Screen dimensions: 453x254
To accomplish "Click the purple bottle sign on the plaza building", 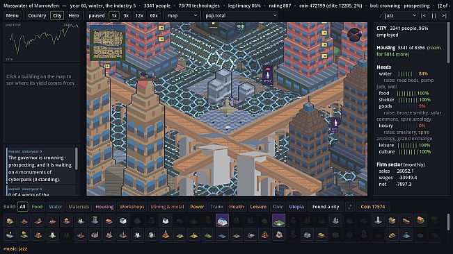I will tap(267, 75).
